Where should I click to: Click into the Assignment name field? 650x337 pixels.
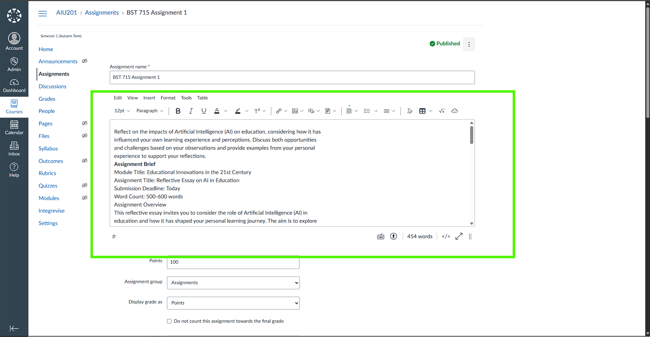tap(292, 77)
